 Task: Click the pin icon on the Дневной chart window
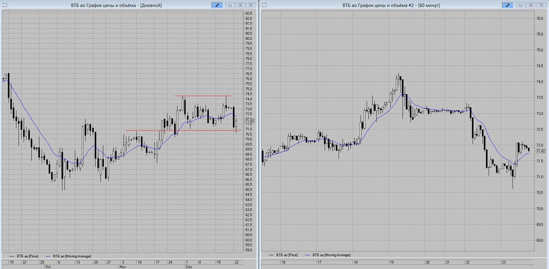tap(218, 4)
